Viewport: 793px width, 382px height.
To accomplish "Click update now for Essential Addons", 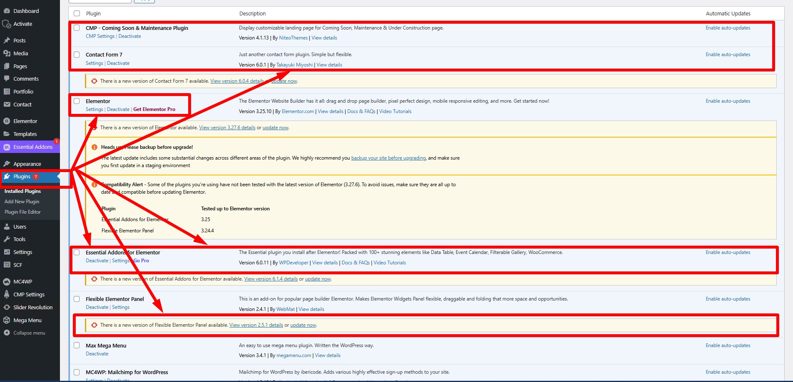I will [318, 279].
